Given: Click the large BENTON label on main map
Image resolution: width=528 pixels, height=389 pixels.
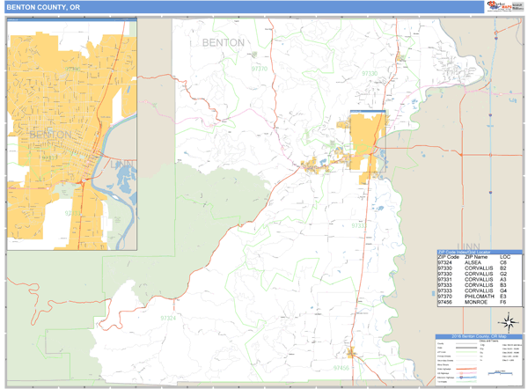Looking at the screenshot, I should click(224, 43).
